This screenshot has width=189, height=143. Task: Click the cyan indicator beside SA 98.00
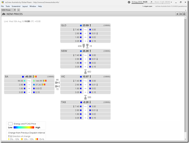[x=25, y=81]
